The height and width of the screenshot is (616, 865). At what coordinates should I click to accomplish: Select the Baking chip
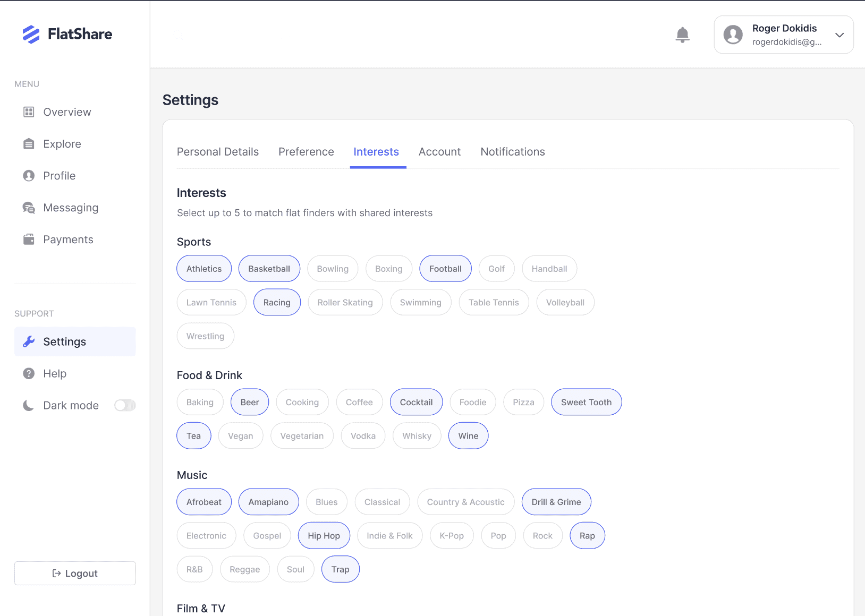(200, 402)
